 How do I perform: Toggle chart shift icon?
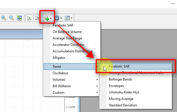click(37, 18)
